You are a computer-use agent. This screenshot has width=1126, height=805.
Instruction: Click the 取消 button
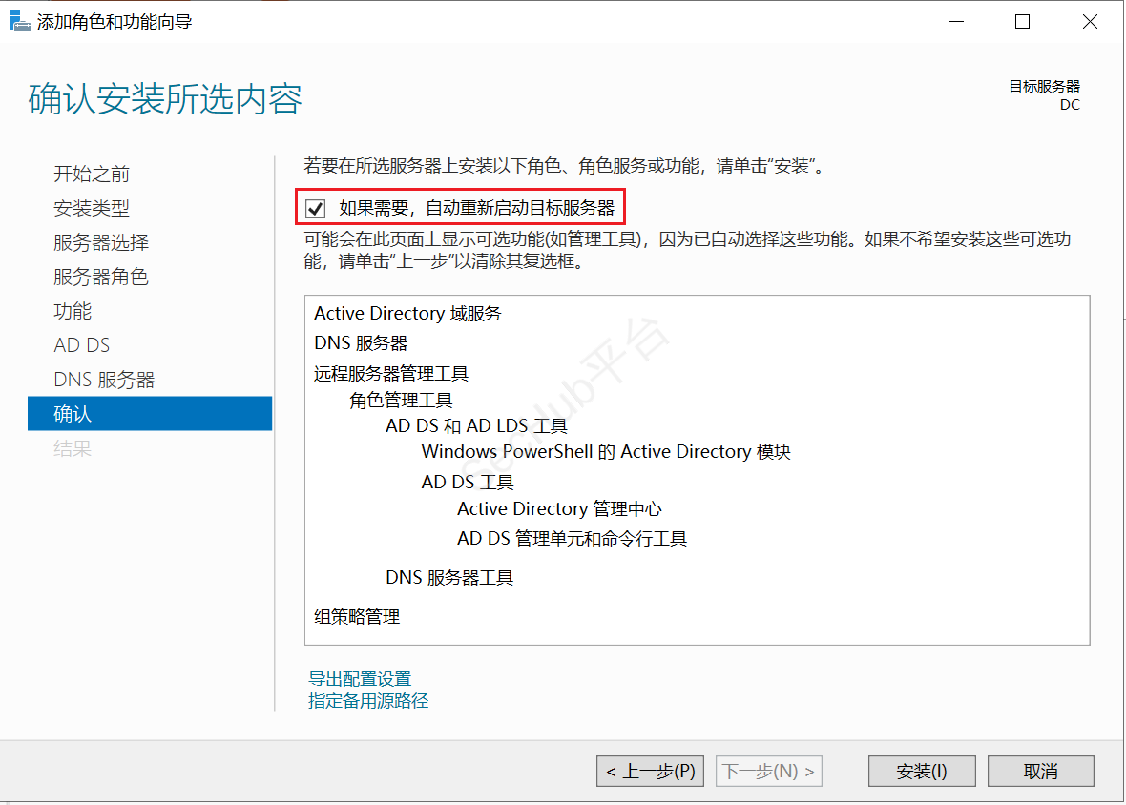click(x=1040, y=771)
